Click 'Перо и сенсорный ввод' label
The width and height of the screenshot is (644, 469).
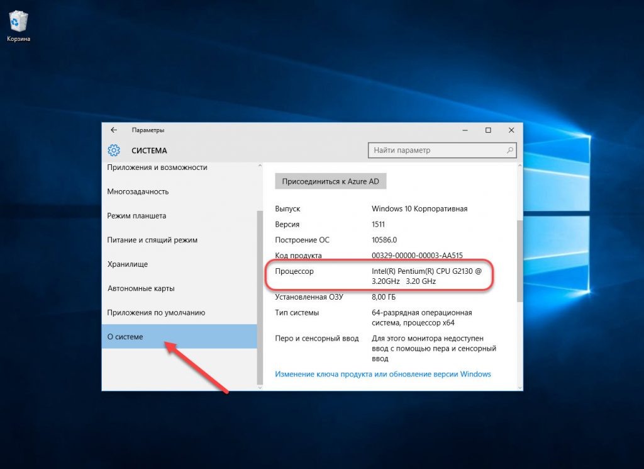317,338
